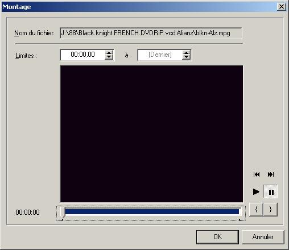Jump to the end with skip-forward icon
This screenshot has height=250, width=289.
tap(271, 174)
